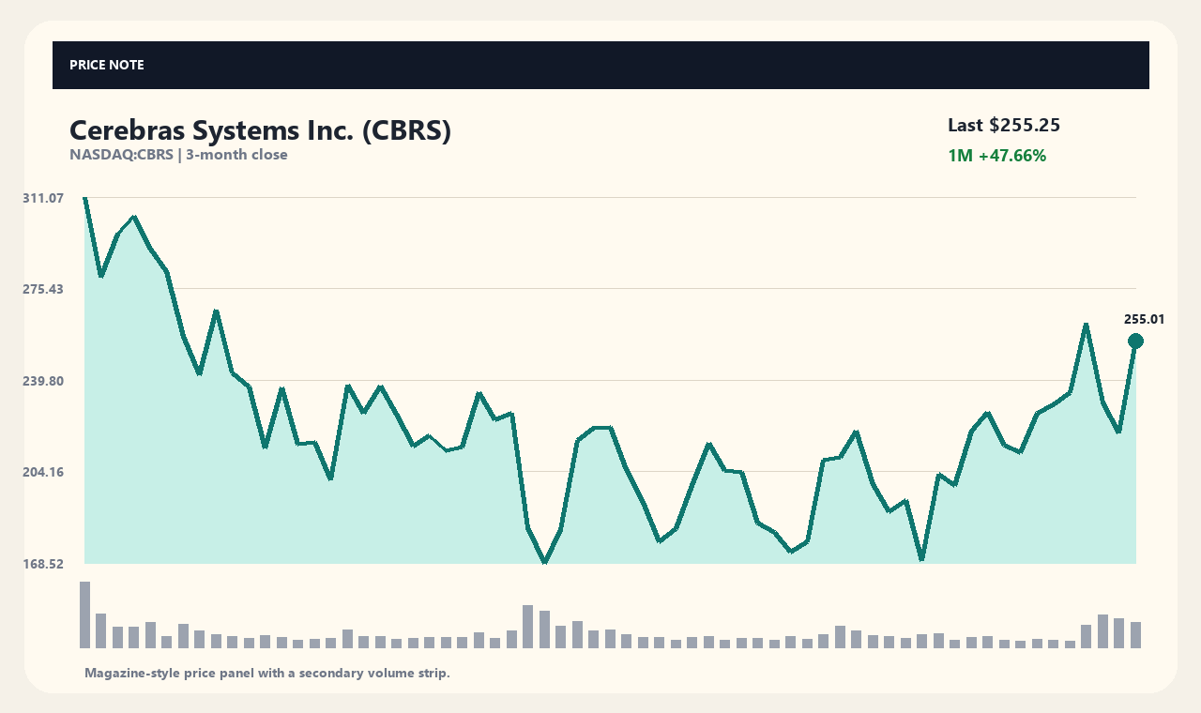
Task: Click the 311.07 y-axis label
Action: 43,198
